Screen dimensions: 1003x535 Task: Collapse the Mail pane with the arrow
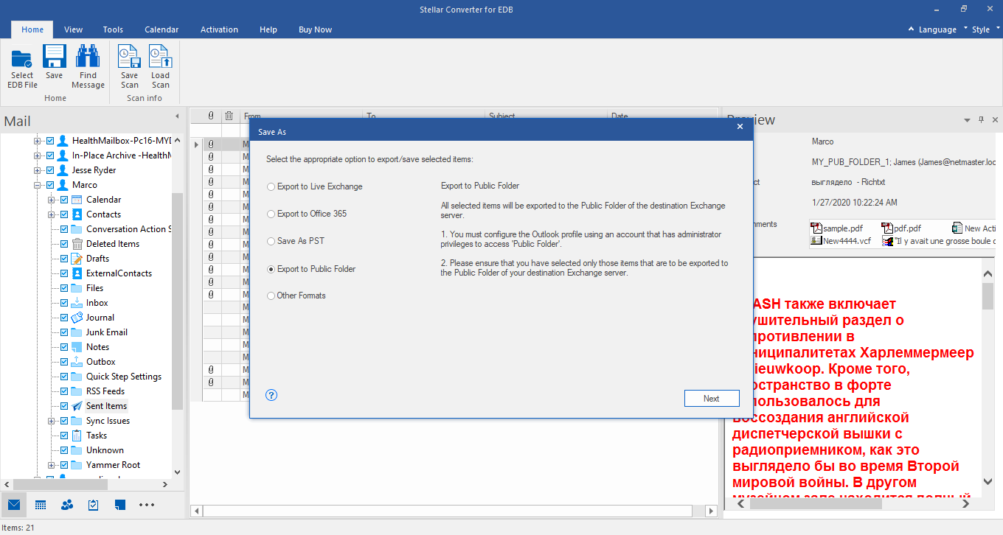point(176,116)
